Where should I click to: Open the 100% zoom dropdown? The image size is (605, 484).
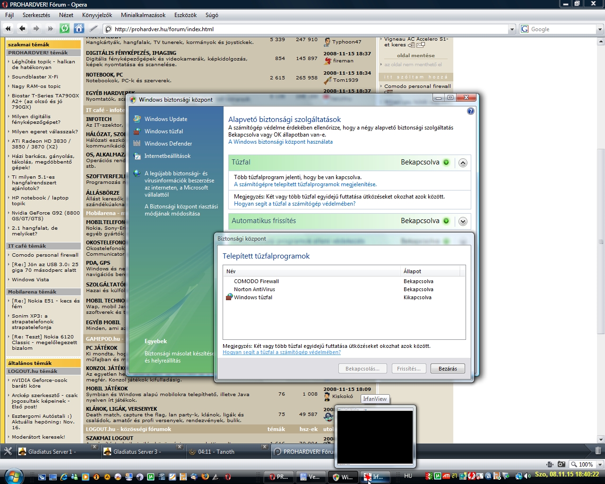click(x=600, y=465)
